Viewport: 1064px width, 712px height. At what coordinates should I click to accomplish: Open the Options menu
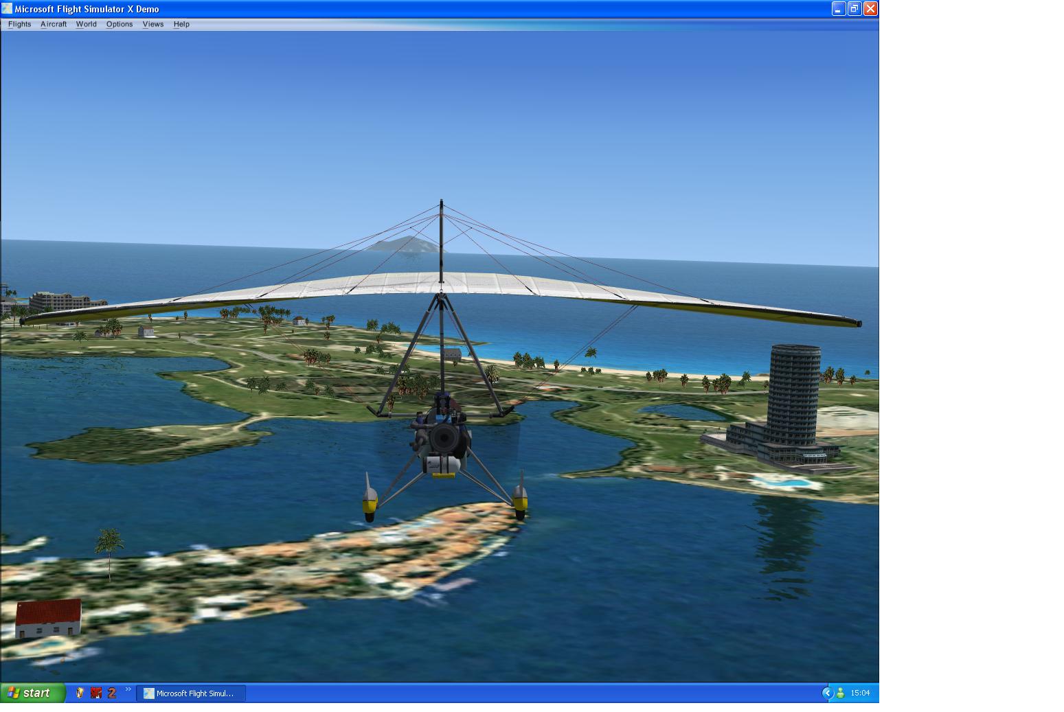(x=120, y=24)
